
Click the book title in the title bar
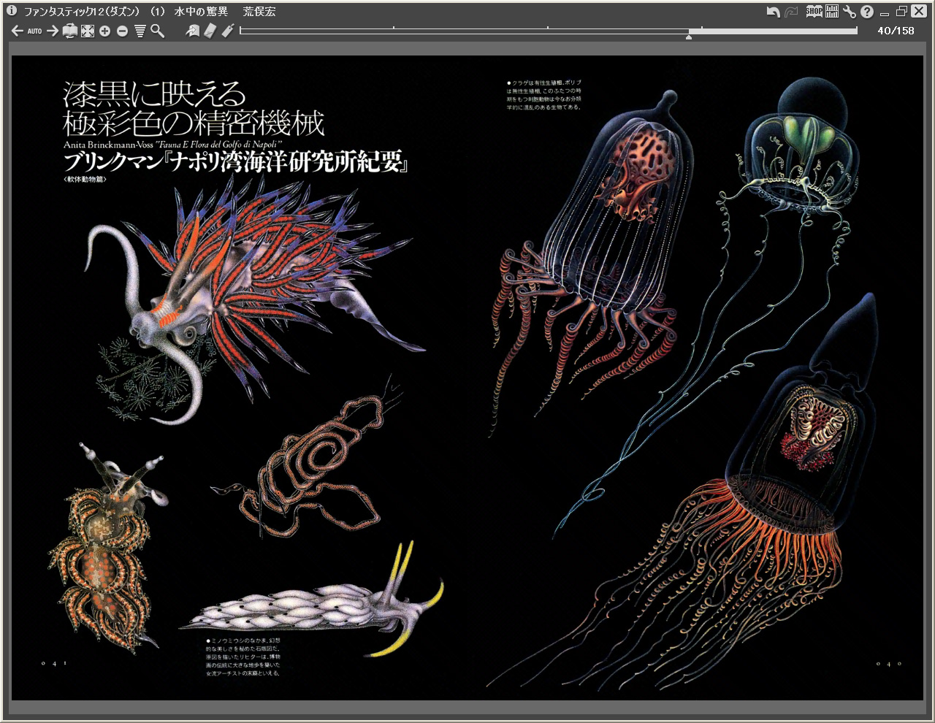click(150, 12)
